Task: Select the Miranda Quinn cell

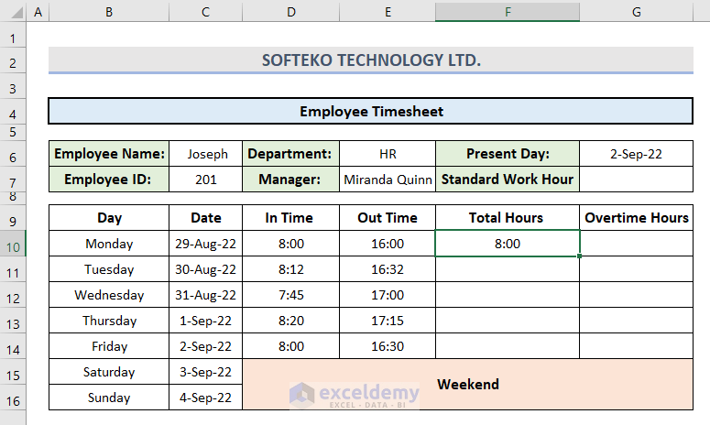Action: click(388, 180)
